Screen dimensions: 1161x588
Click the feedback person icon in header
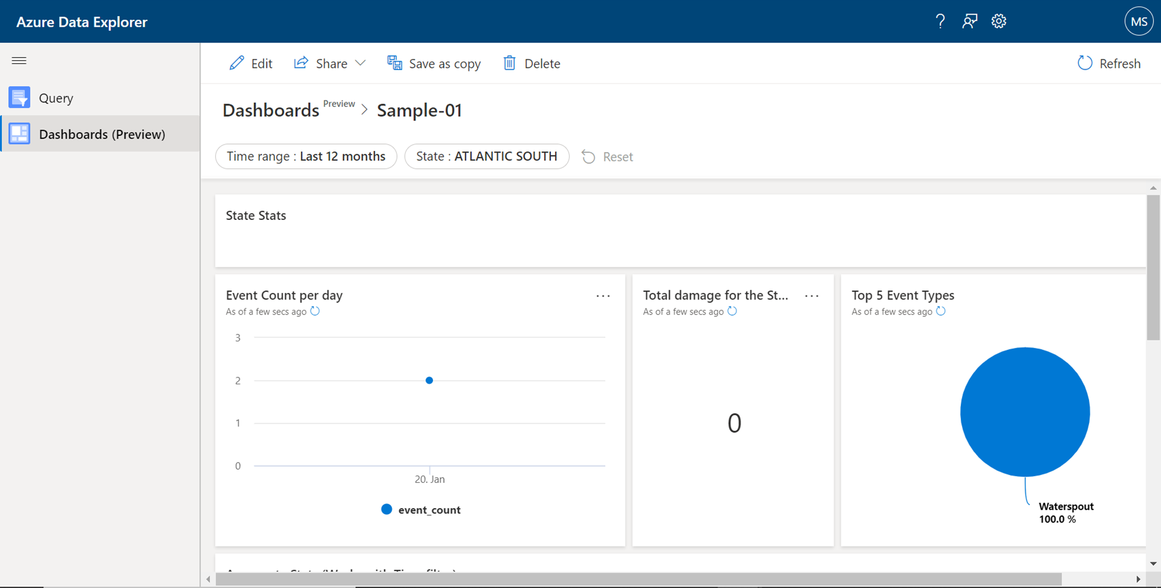click(969, 21)
